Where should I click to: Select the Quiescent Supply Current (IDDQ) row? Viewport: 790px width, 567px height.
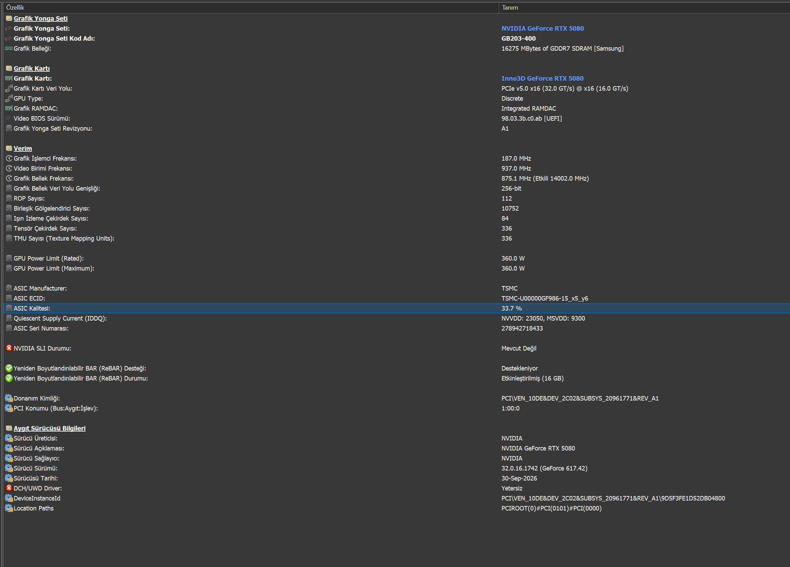[x=396, y=318]
